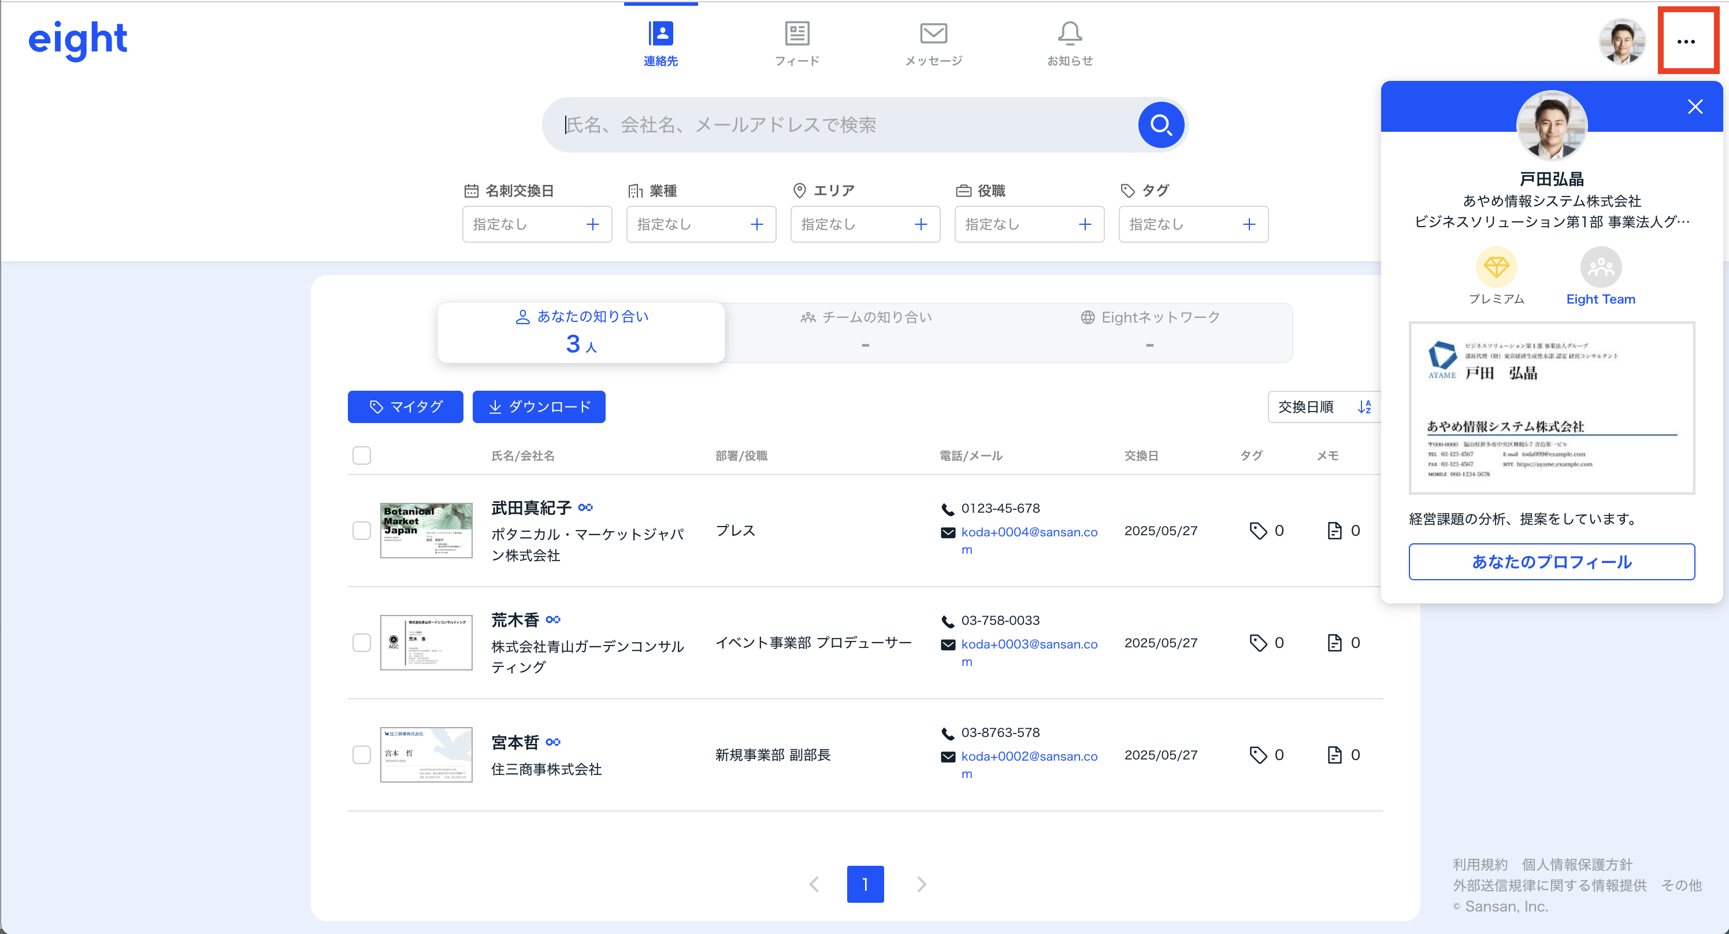Click the プレミアム diamond icon

pos(1496,267)
